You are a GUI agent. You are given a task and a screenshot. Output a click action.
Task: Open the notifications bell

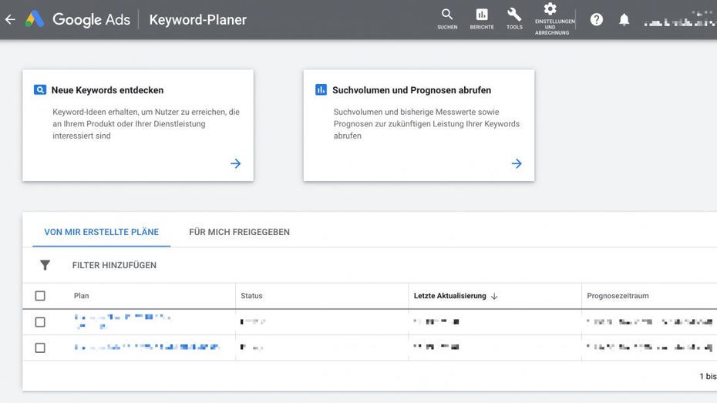click(624, 19)
